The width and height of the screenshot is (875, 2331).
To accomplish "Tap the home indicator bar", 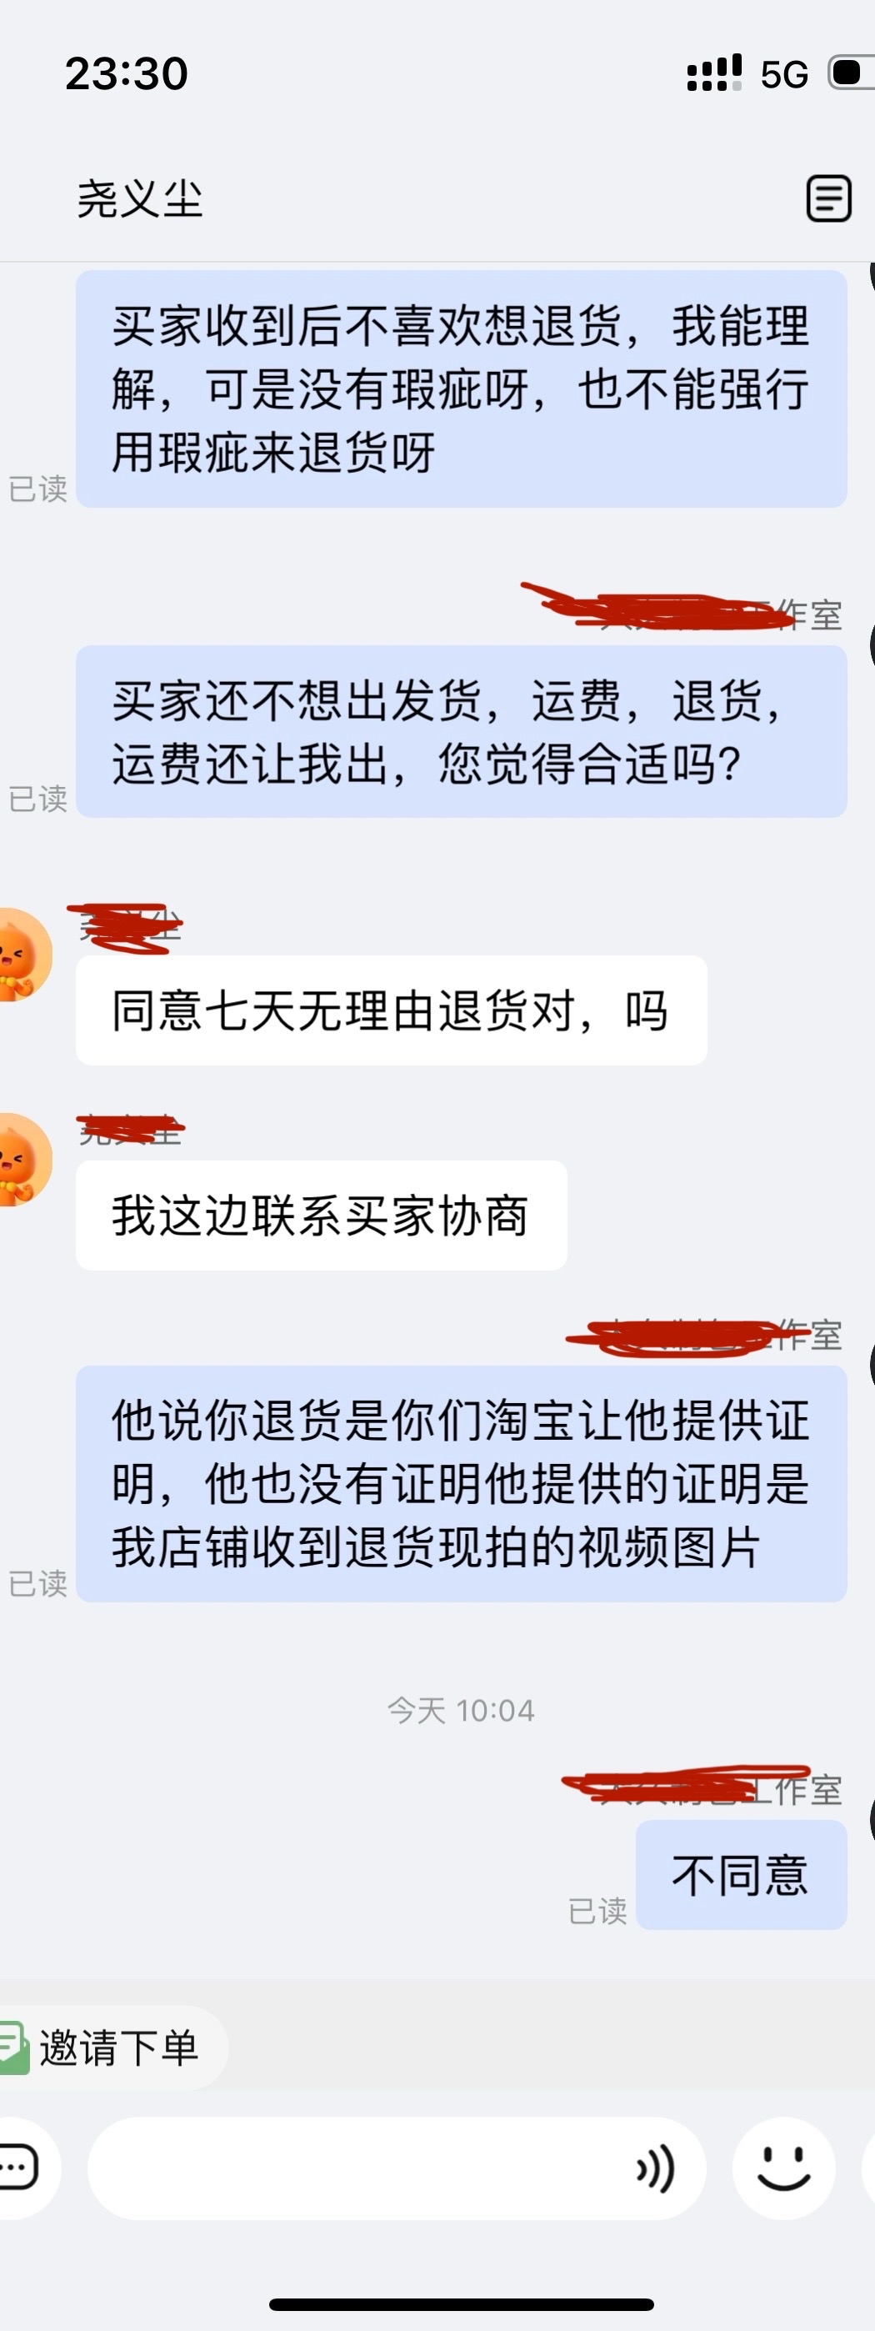I will (x=462, y=2303).
